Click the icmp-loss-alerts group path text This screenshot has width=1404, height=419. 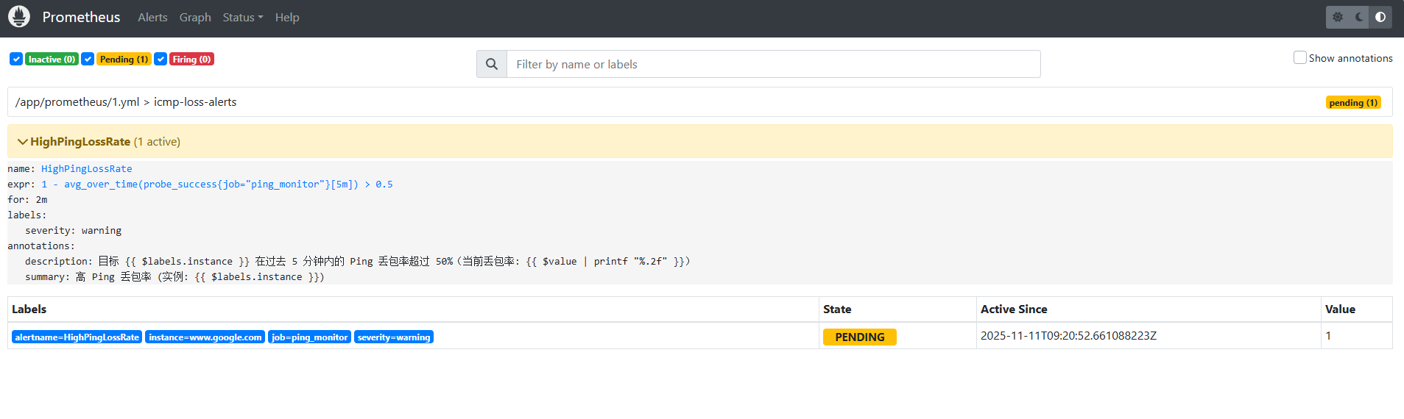point(126,101)
